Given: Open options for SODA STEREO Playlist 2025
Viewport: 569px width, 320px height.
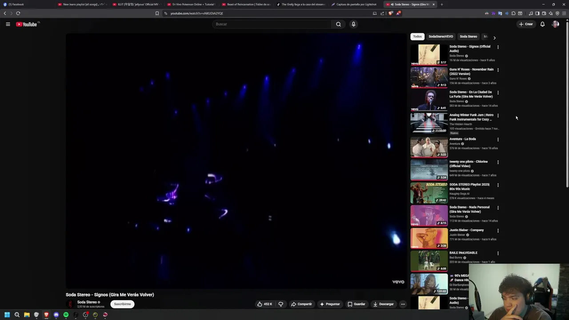Looking at the screenshot, I should pyautogui.click(x=498, y=185).
